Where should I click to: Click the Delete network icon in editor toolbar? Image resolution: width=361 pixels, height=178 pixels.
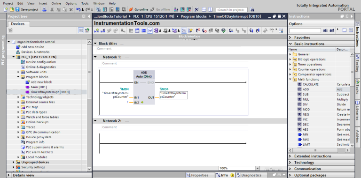pyautogui.click(x=103, y=30)
